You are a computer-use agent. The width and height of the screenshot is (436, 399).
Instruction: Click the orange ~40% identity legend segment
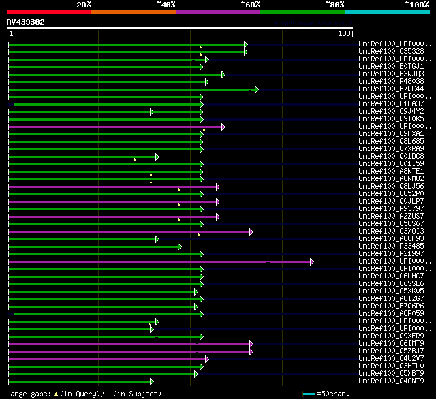point(134,12)
